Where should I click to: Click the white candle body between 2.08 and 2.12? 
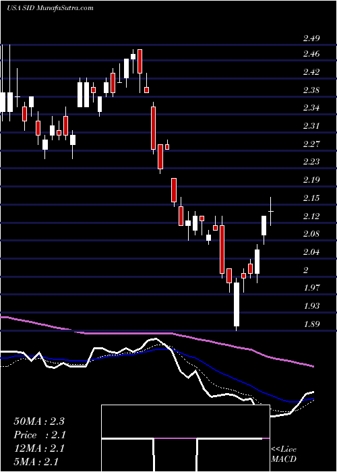[x=264, y=225]
